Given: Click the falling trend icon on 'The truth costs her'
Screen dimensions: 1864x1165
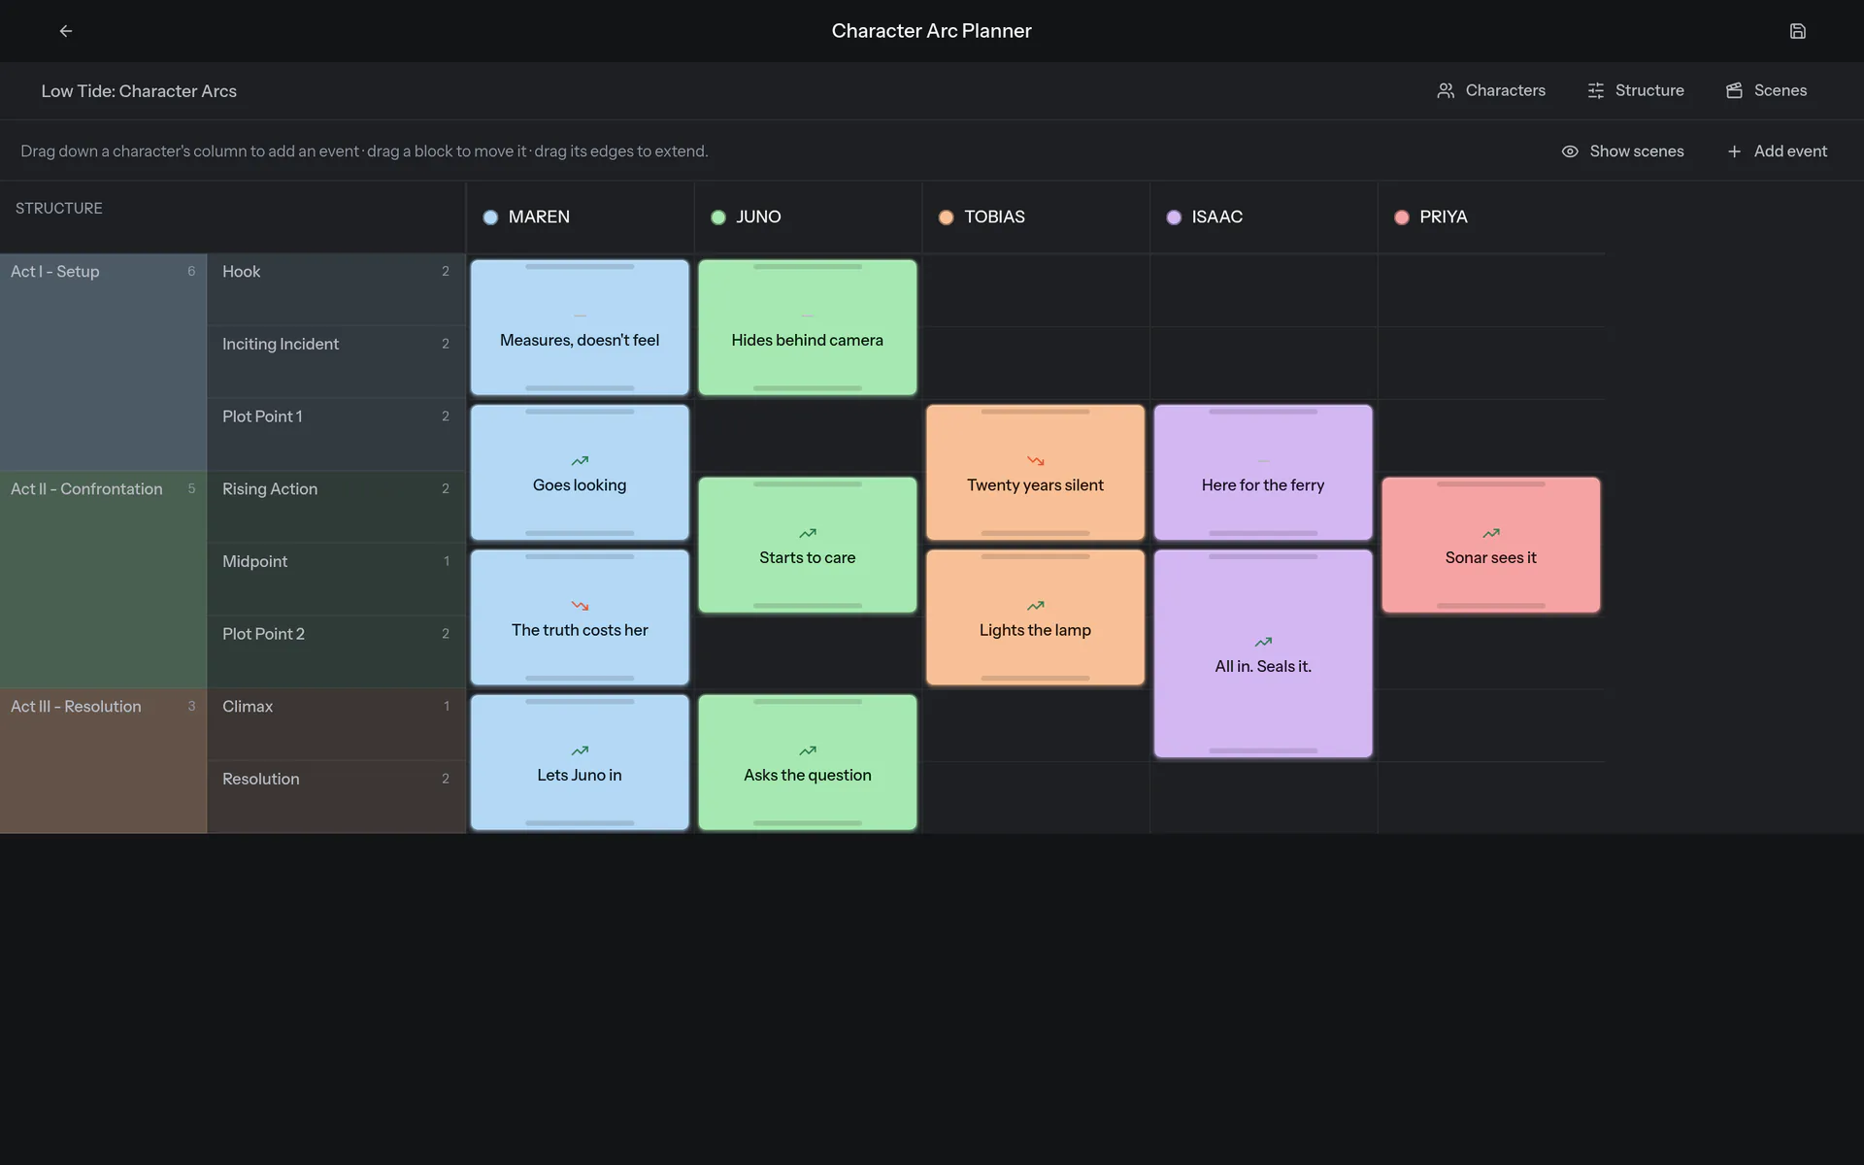Looking at the screenshot, I should point(580,606).
